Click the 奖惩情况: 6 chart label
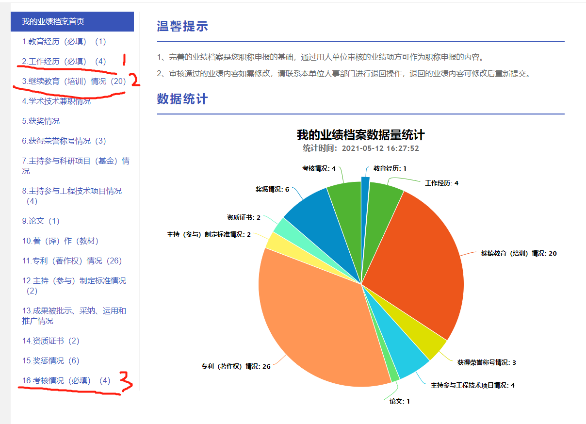Image resolution: width=586 pixels, height=424 pixels. pyautogui.click(x=272, y=189)
